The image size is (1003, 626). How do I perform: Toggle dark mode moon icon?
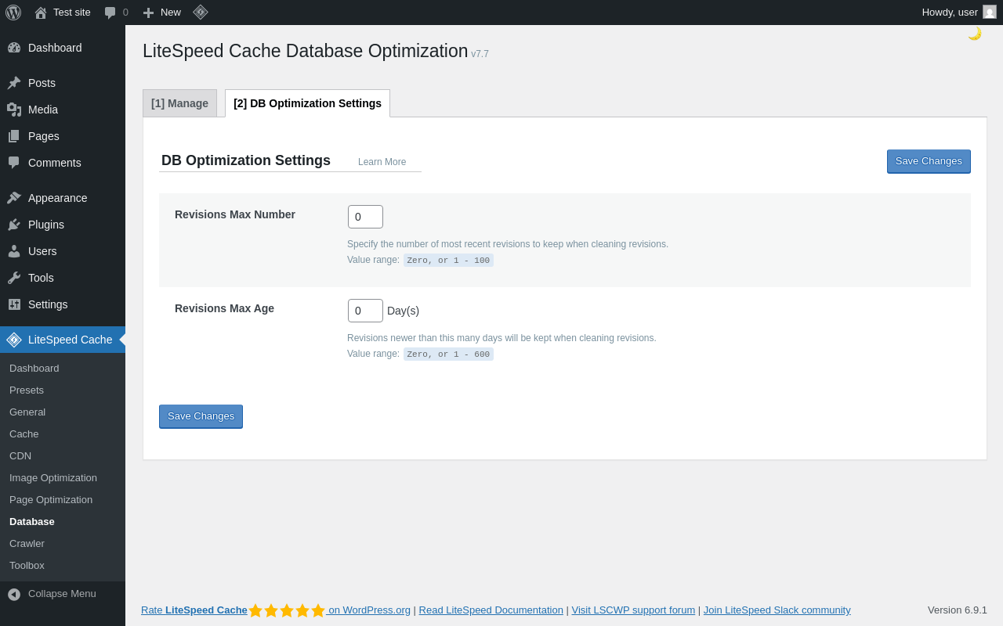pyautogui.click(x=975, y=33)
